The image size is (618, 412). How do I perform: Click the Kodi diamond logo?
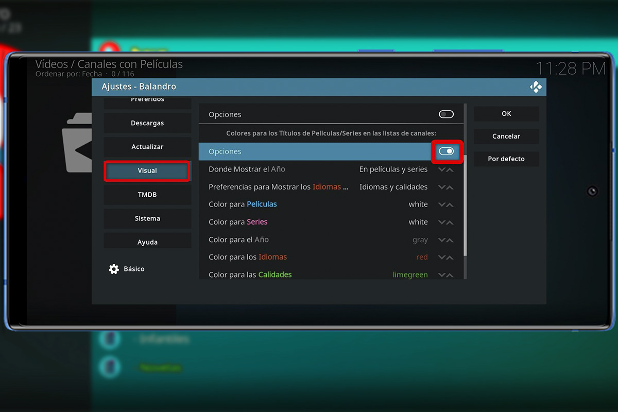(x=536, y=87)
